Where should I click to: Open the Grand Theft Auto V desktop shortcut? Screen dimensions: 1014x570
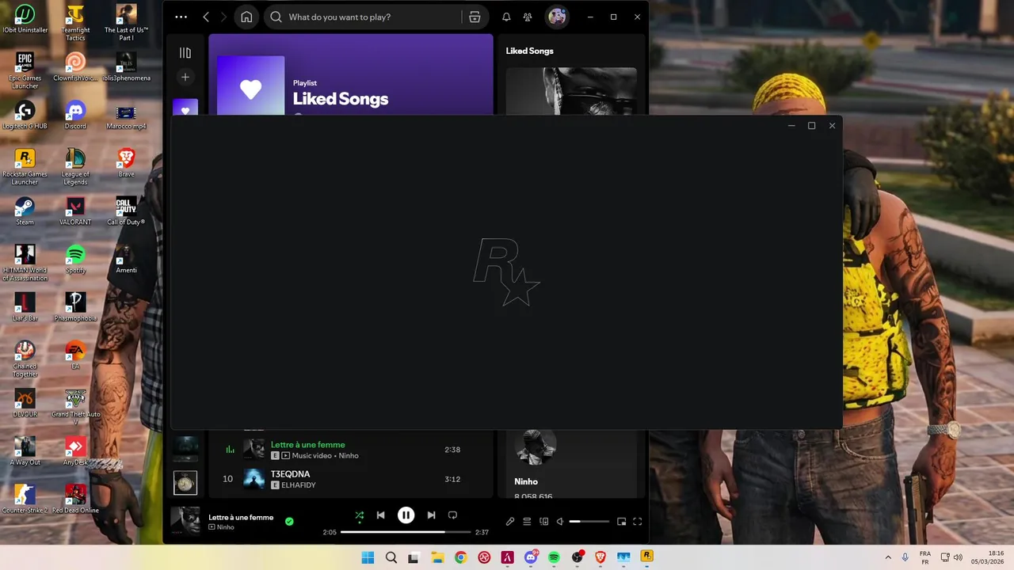(x=75, y=407)
